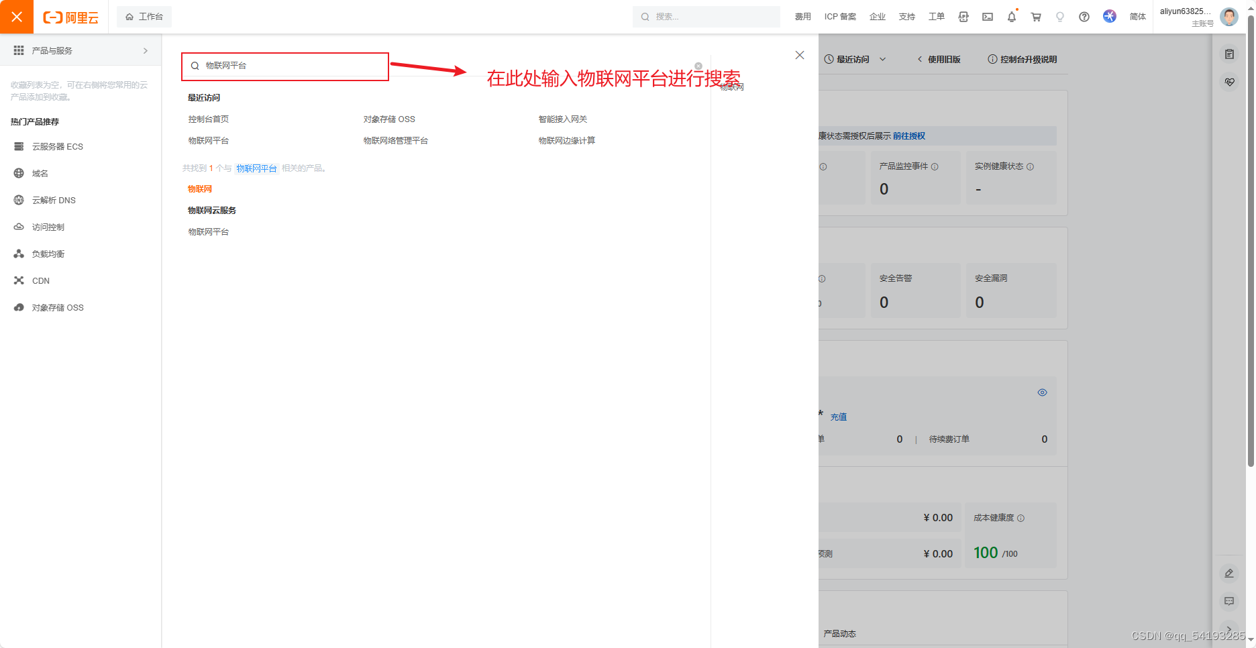Expand 产品与服务 panel

pos(81,50)
